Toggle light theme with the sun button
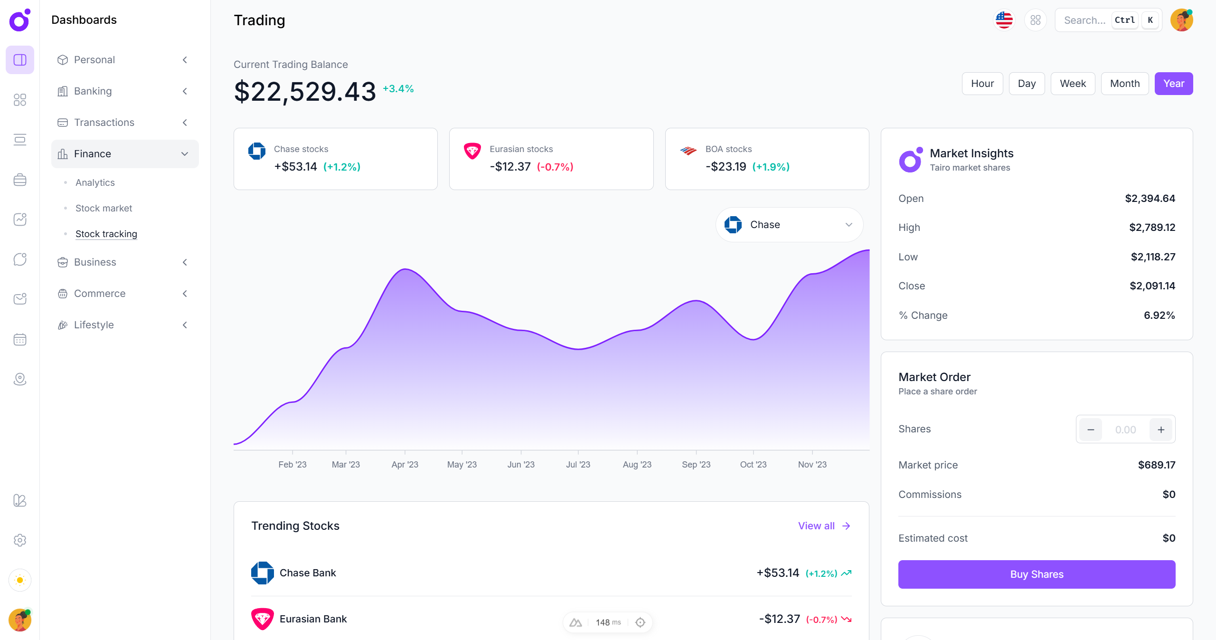The height and width of the screenshot is (640, 1216). pyautogui.click(x=20, y=580)
